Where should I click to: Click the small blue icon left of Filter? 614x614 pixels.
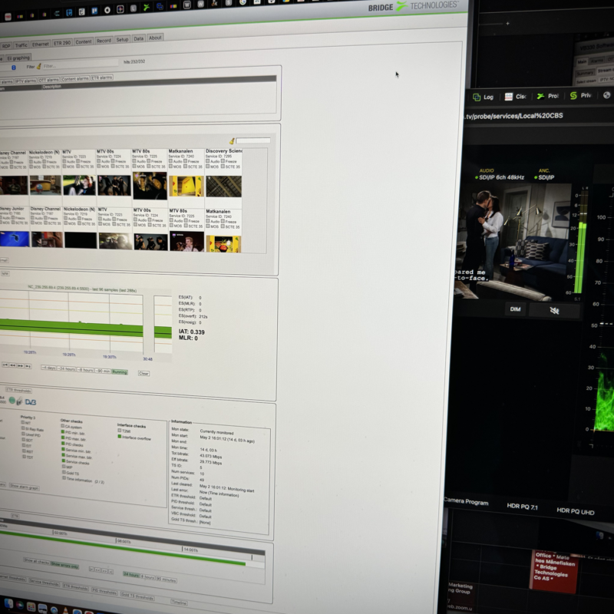coord(14,68)
